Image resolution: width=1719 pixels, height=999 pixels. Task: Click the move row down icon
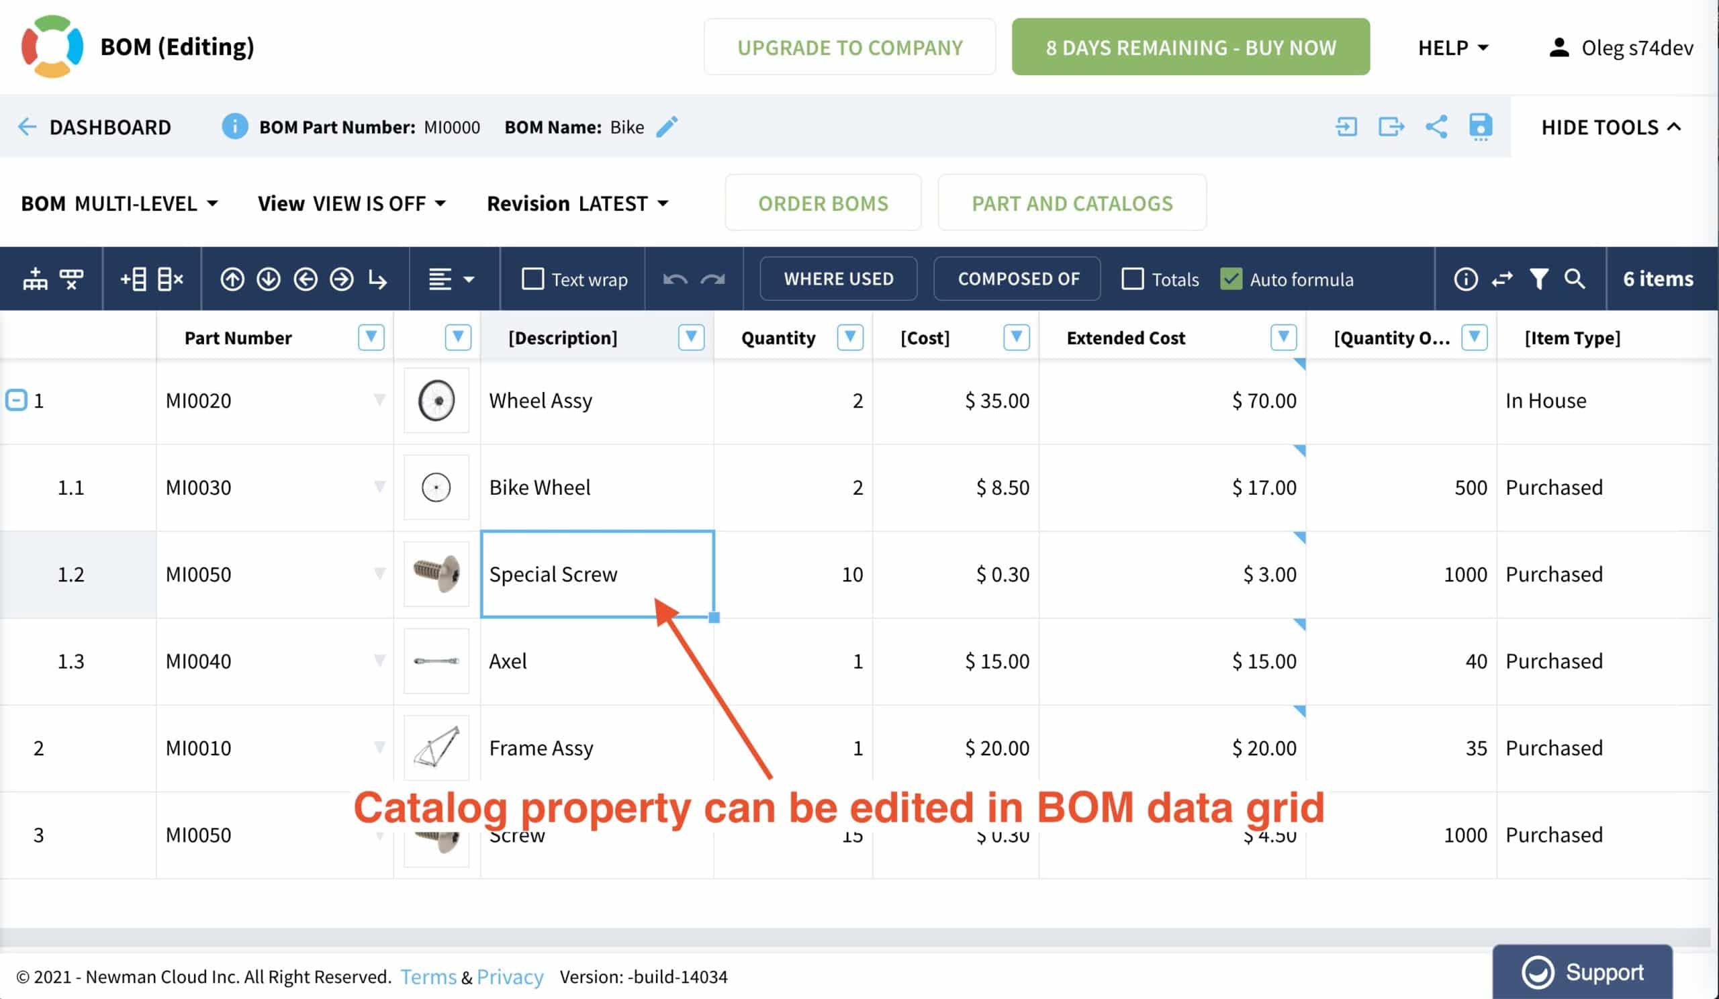click(270, 279)
